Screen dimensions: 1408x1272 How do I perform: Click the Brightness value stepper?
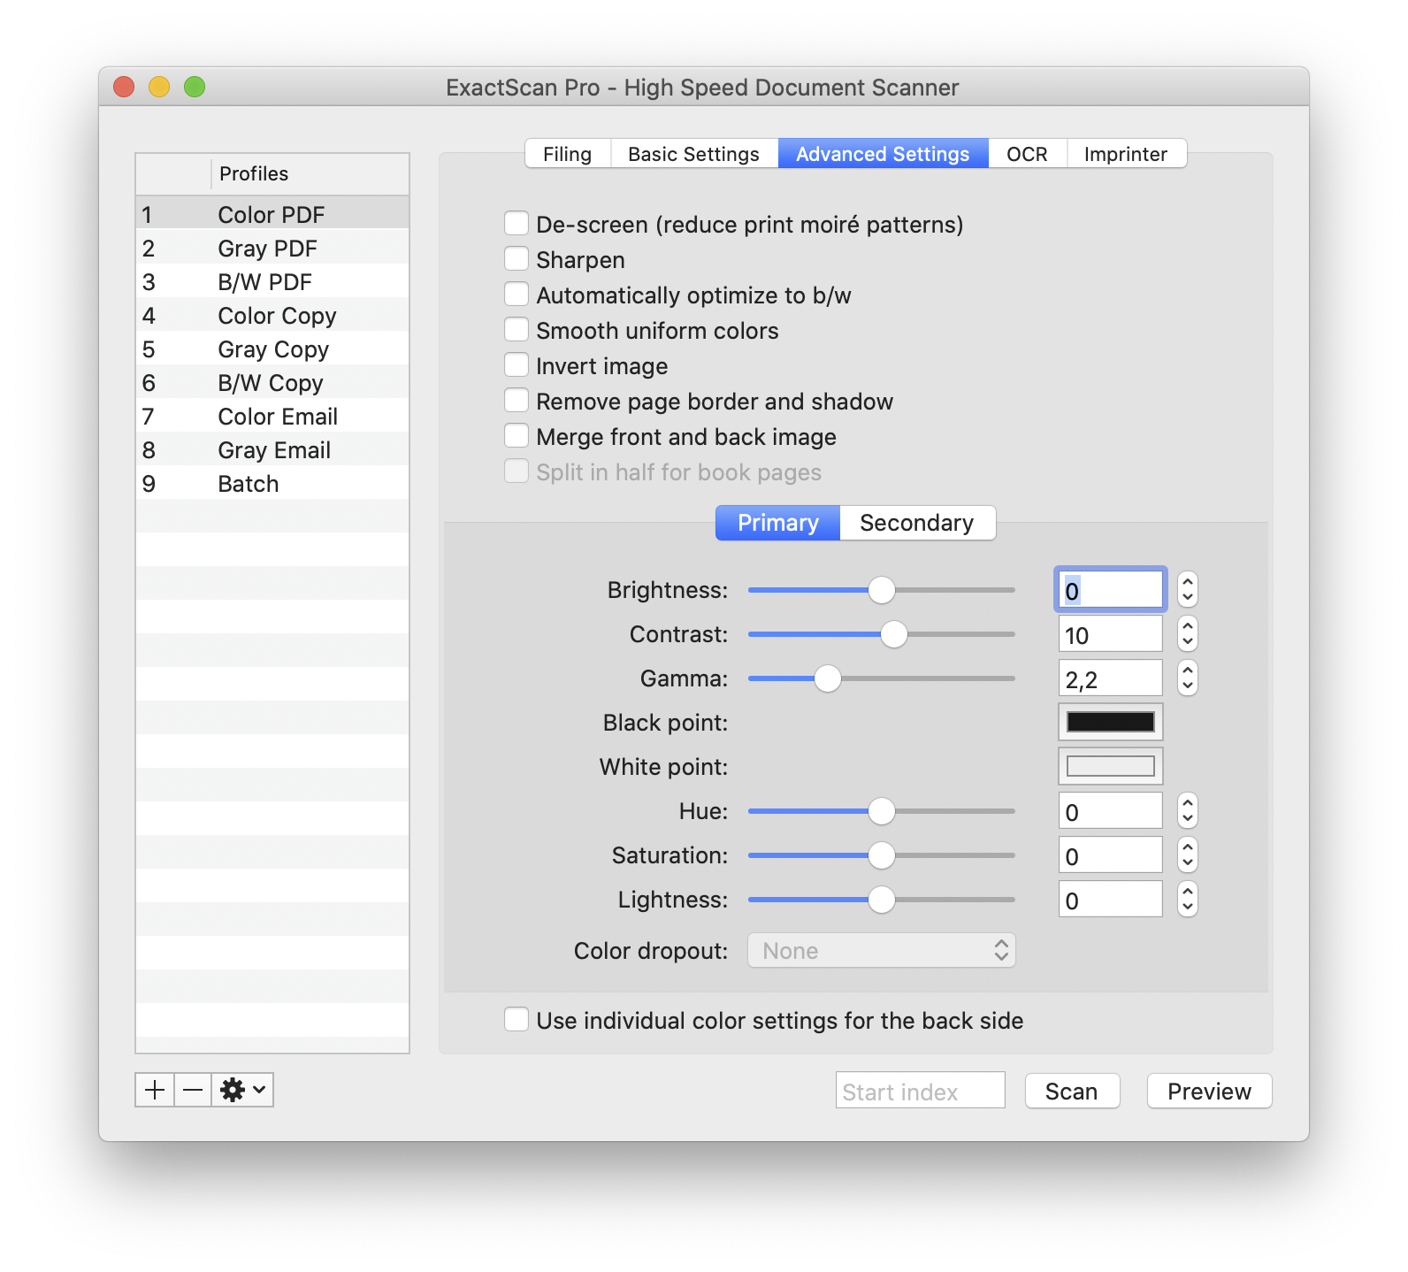pyautogui.click(x=1188, y=589)
